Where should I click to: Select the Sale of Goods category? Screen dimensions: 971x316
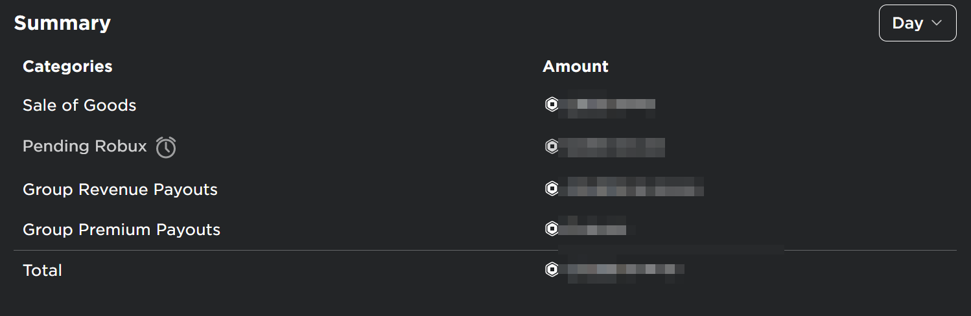[x=79, y=106]
